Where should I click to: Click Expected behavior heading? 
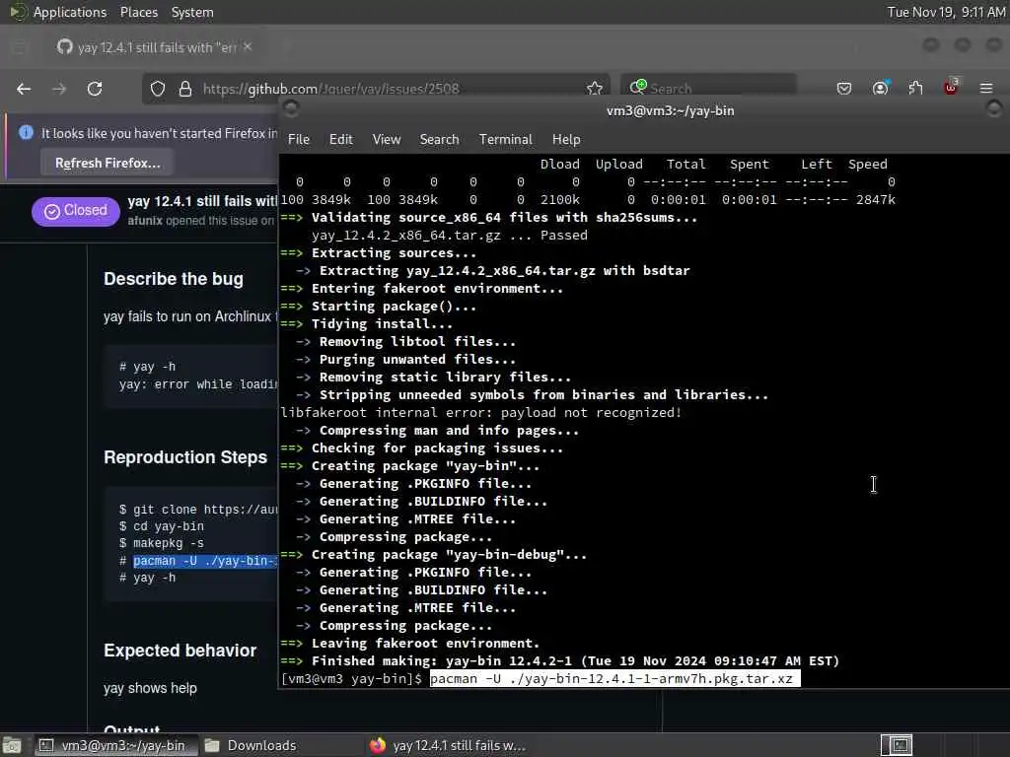(x=180, y=651)
